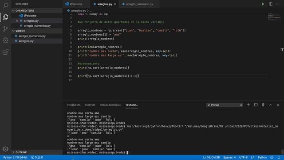284x160 pixels.
Task: Open the Explorer view icon
Action: click(x=6, y=17)
